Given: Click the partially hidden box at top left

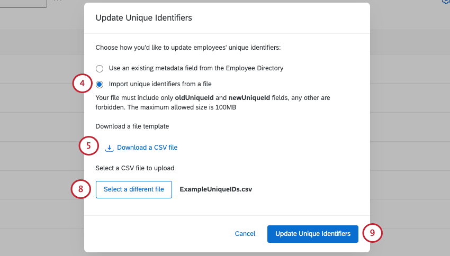Looking at the screenshot, I should 23,3.
